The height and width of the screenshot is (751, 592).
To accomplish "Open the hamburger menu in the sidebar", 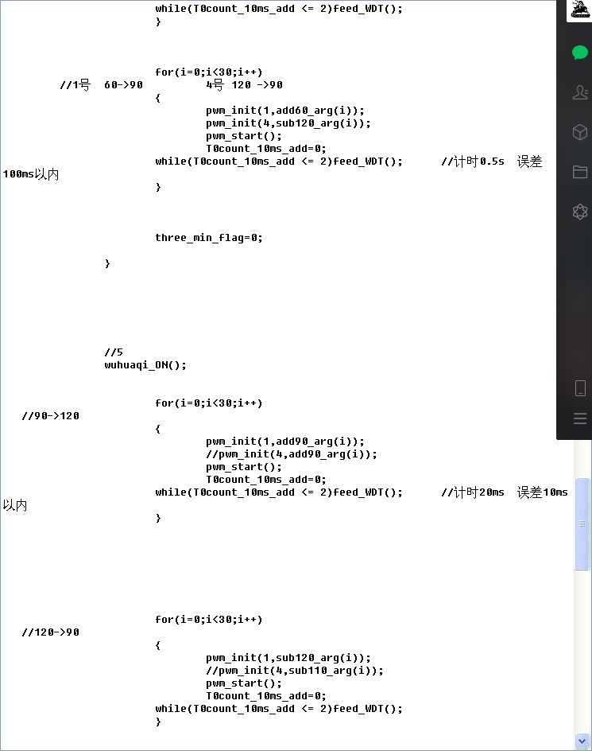I will 580,418.
